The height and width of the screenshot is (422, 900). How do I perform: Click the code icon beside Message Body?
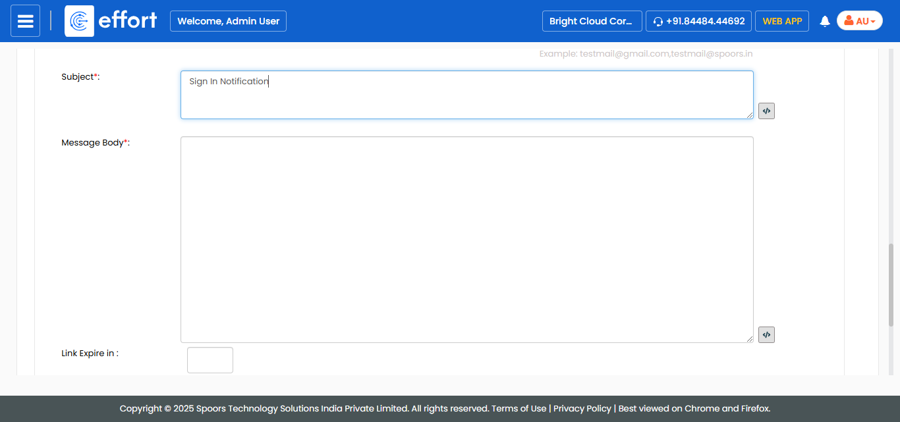coord(766,335)
